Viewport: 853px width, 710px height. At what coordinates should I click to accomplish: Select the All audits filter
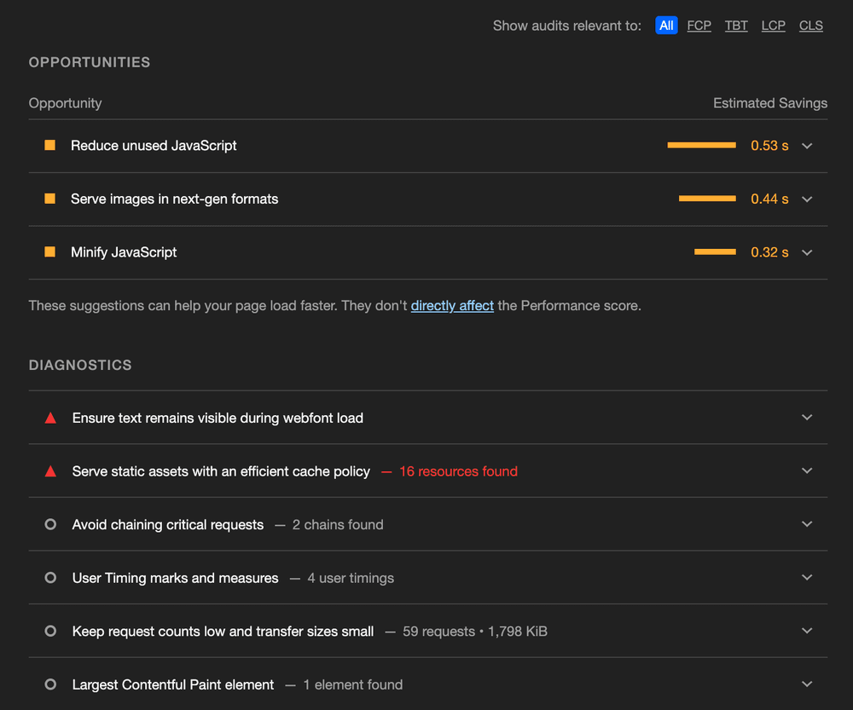666,26
